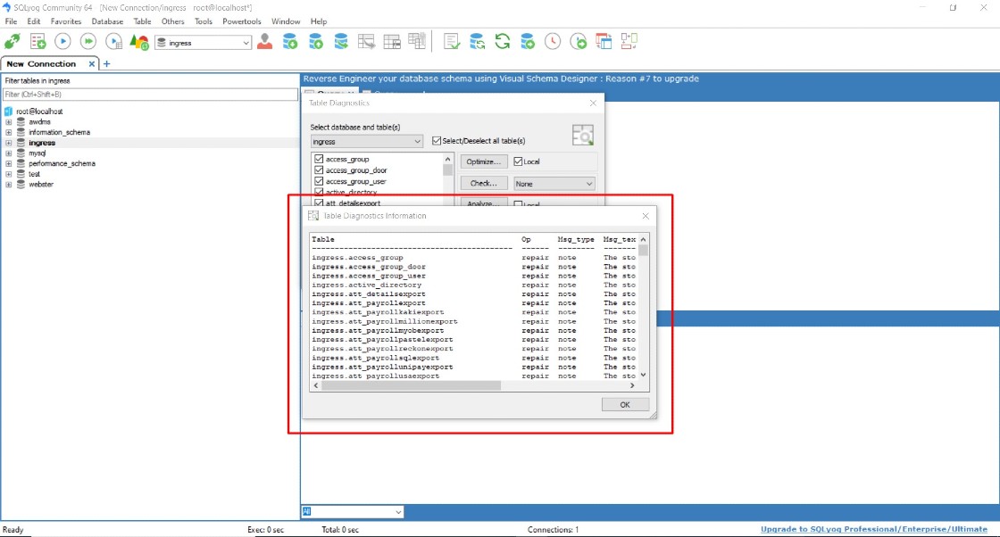Viewport: 1000px width, 537px height.
Task: Click the green circular refresh arrows icon
Action: [503, 42]
